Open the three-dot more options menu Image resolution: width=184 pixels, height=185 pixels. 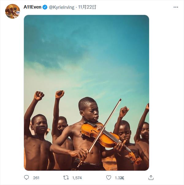(x=176, y=7)
